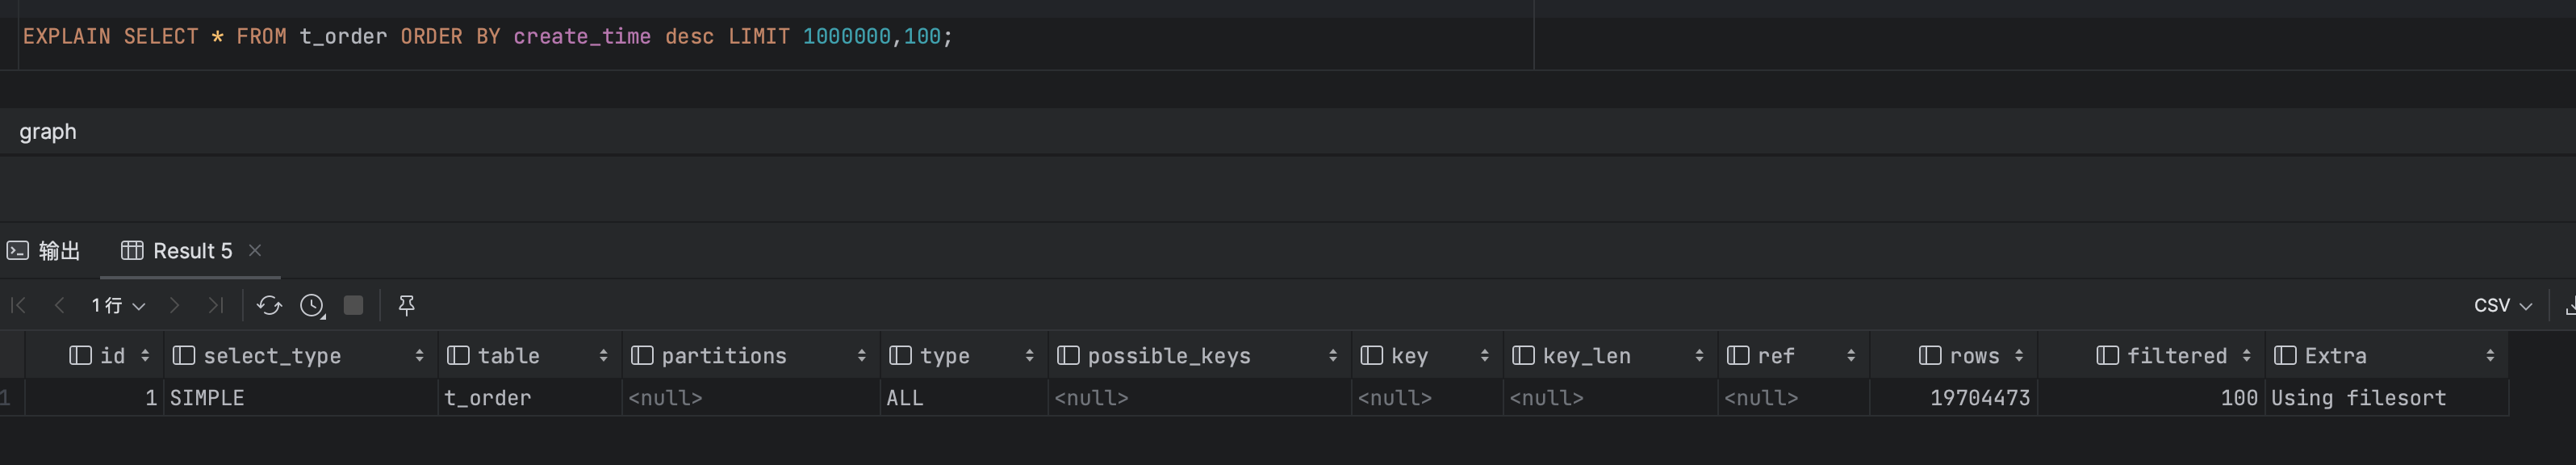Select the Using filesort cell
The image size is (2576, 465).
pyautogui.click(x=2357, y=398)
